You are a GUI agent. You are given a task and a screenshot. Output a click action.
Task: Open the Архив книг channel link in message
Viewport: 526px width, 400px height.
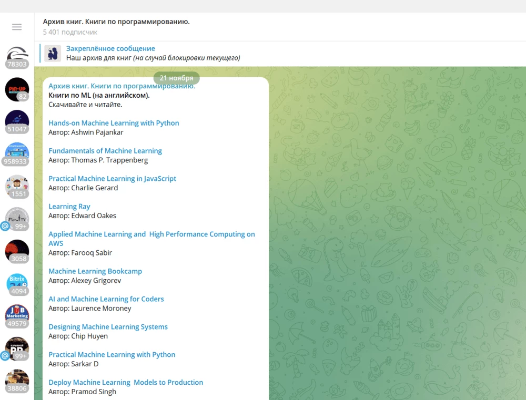click(x=122, y=86)
